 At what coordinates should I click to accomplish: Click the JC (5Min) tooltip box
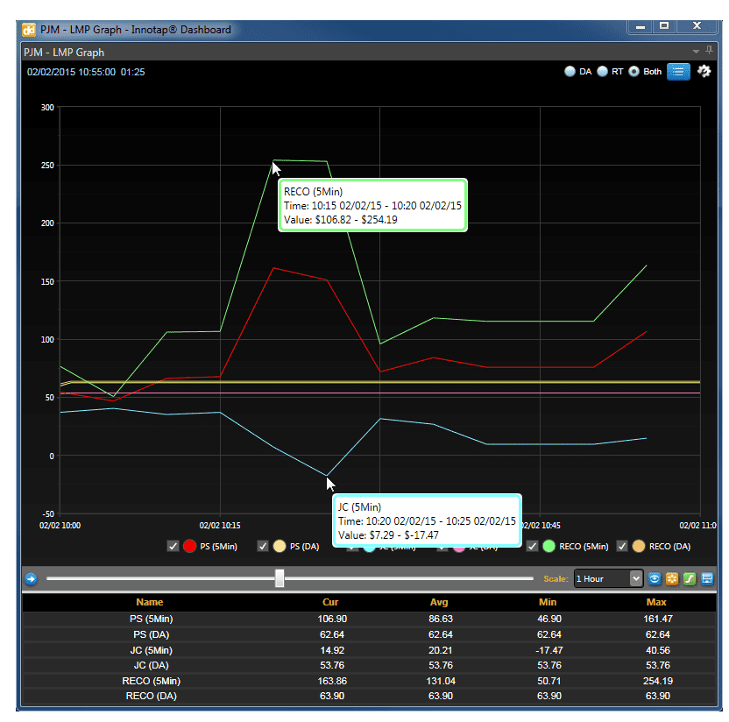click(x=427, y=520)
